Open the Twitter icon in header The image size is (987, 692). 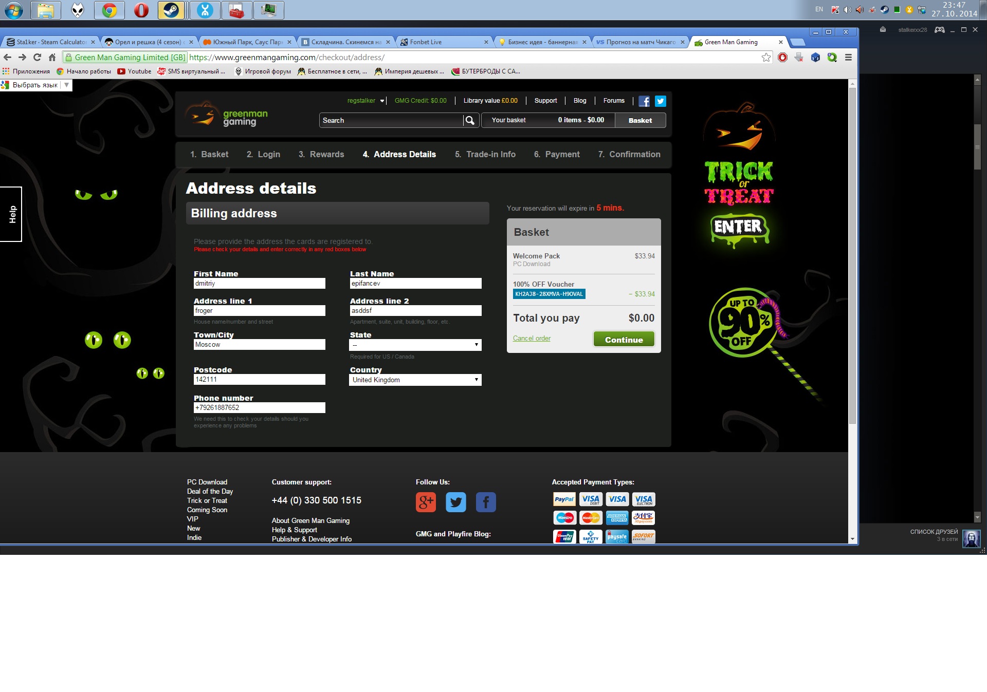tap(661, 101)
